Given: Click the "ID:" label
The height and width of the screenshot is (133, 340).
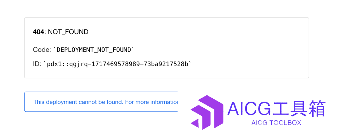Looking at the screenshot, I should click(37, 64).
